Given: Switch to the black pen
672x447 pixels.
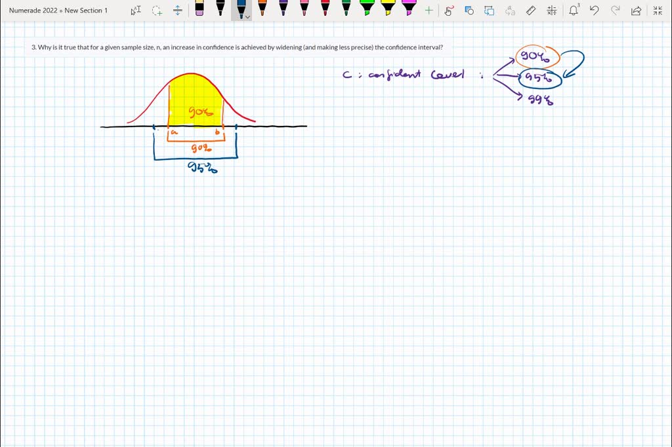Looking at the screenshot, I should point(220,9).
